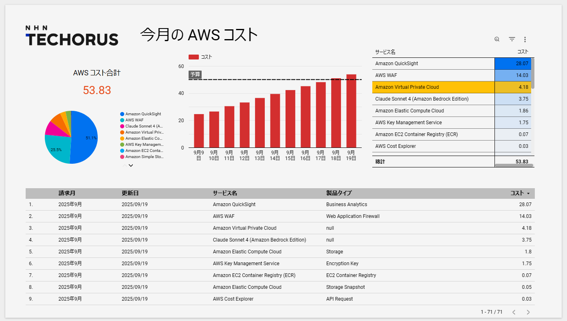Image resolution: width=567 pixels, height=321 pixels.
Task: Click the 9月19日 bar in the chart
Action: pos(351,111)
